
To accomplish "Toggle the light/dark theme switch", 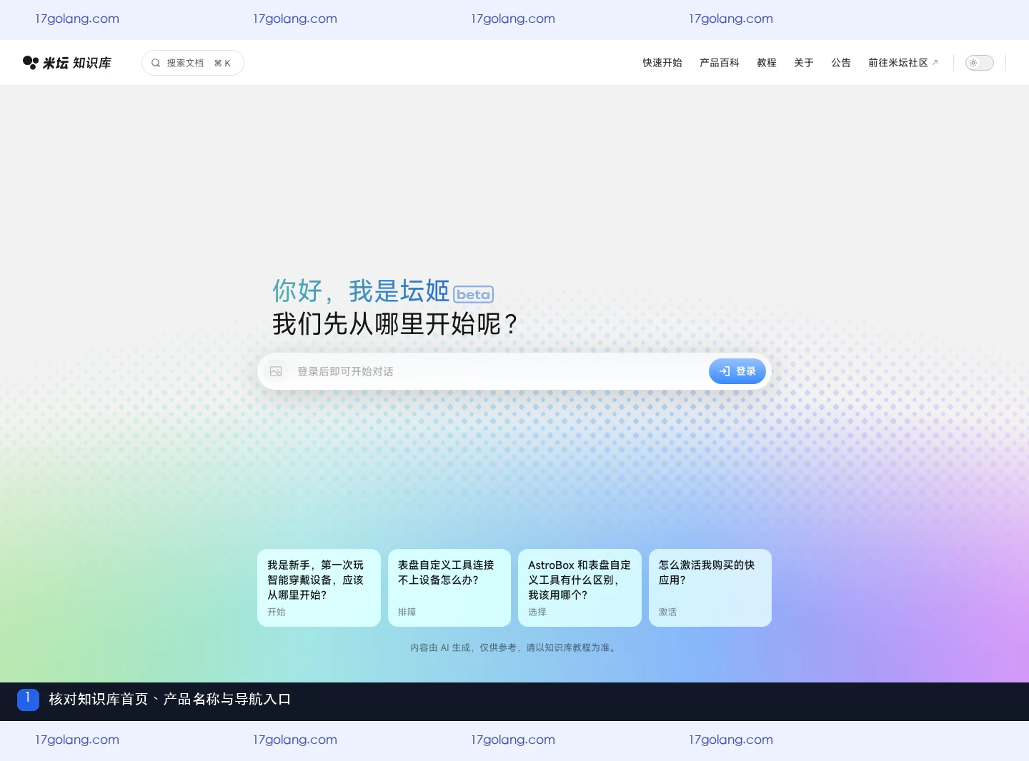I will [979, 63].
